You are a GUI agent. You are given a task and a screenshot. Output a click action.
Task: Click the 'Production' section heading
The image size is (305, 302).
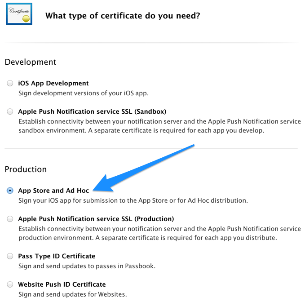tap(26, 169)
